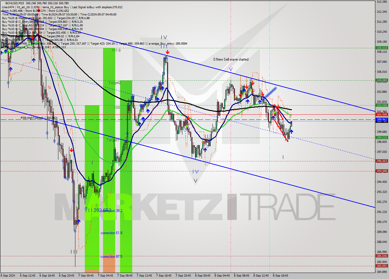Click the red sell arrow above the wave IV peak
This screenshot has height=279, width=389.
point(167,52)
